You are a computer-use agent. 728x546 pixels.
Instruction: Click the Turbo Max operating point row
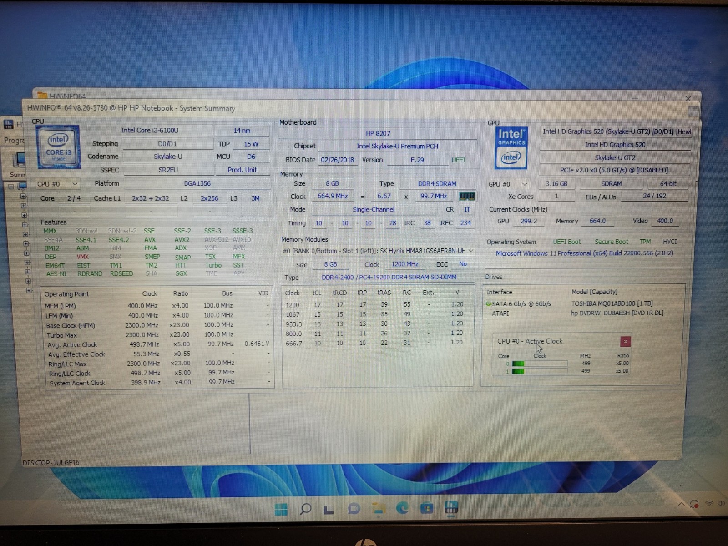157,335
